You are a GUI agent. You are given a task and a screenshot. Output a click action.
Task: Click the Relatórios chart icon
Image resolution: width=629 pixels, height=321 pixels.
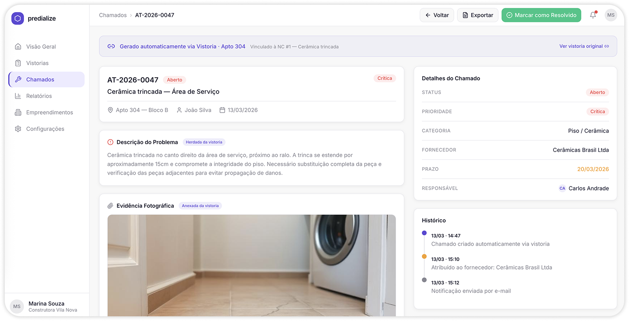pos(18,96)
